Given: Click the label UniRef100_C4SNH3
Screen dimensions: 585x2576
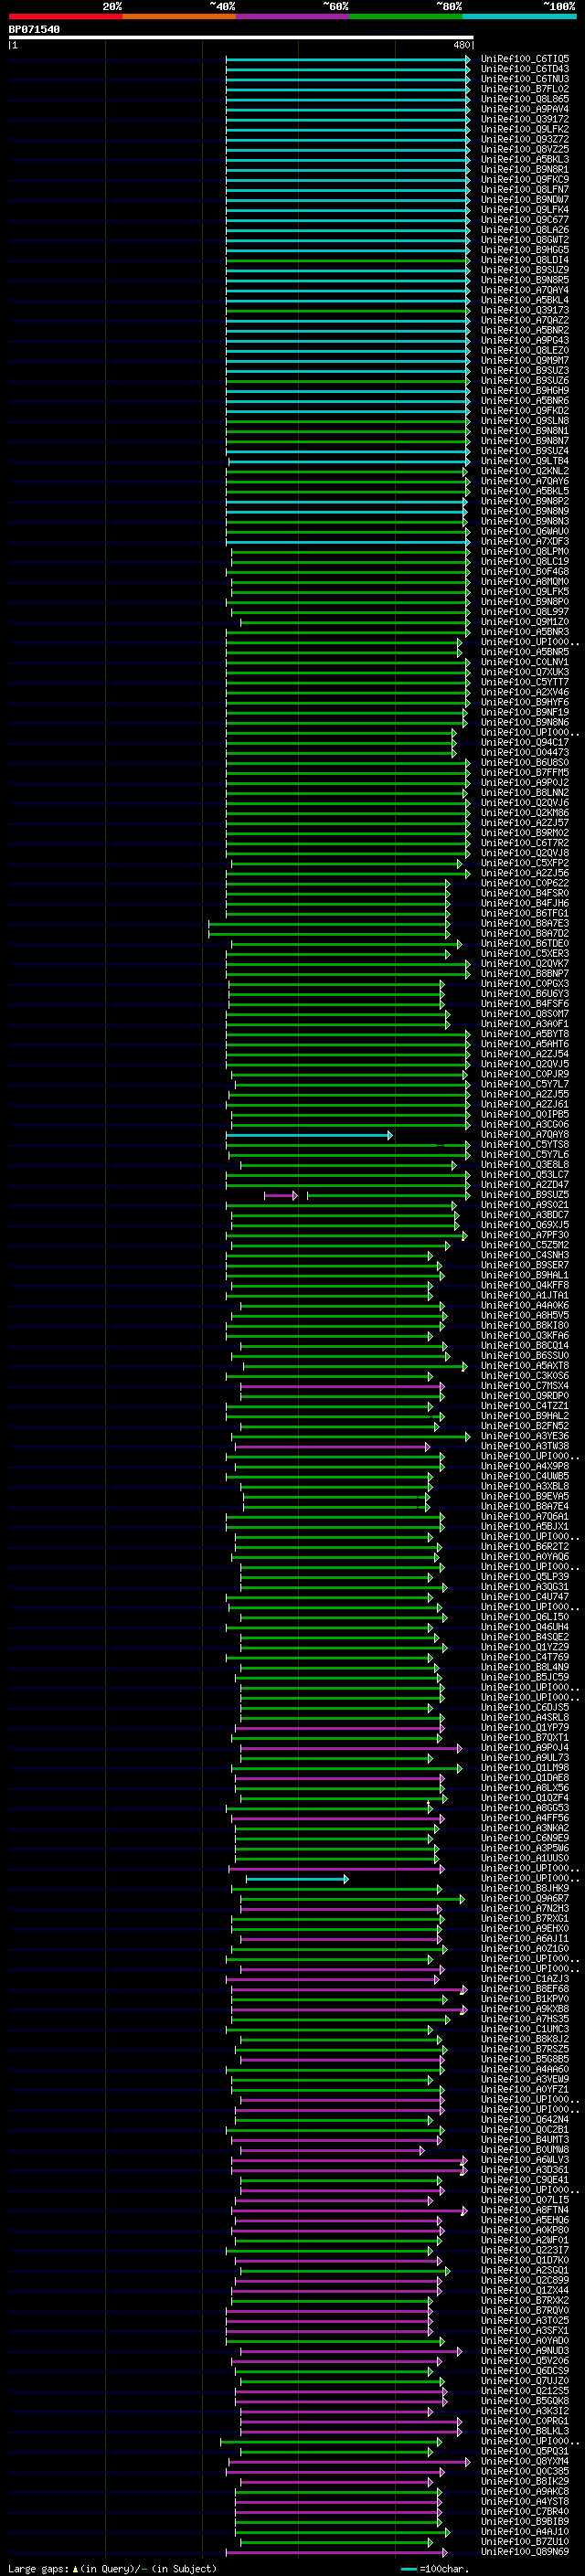Looking at the screenshot, I should point(525,1255).
